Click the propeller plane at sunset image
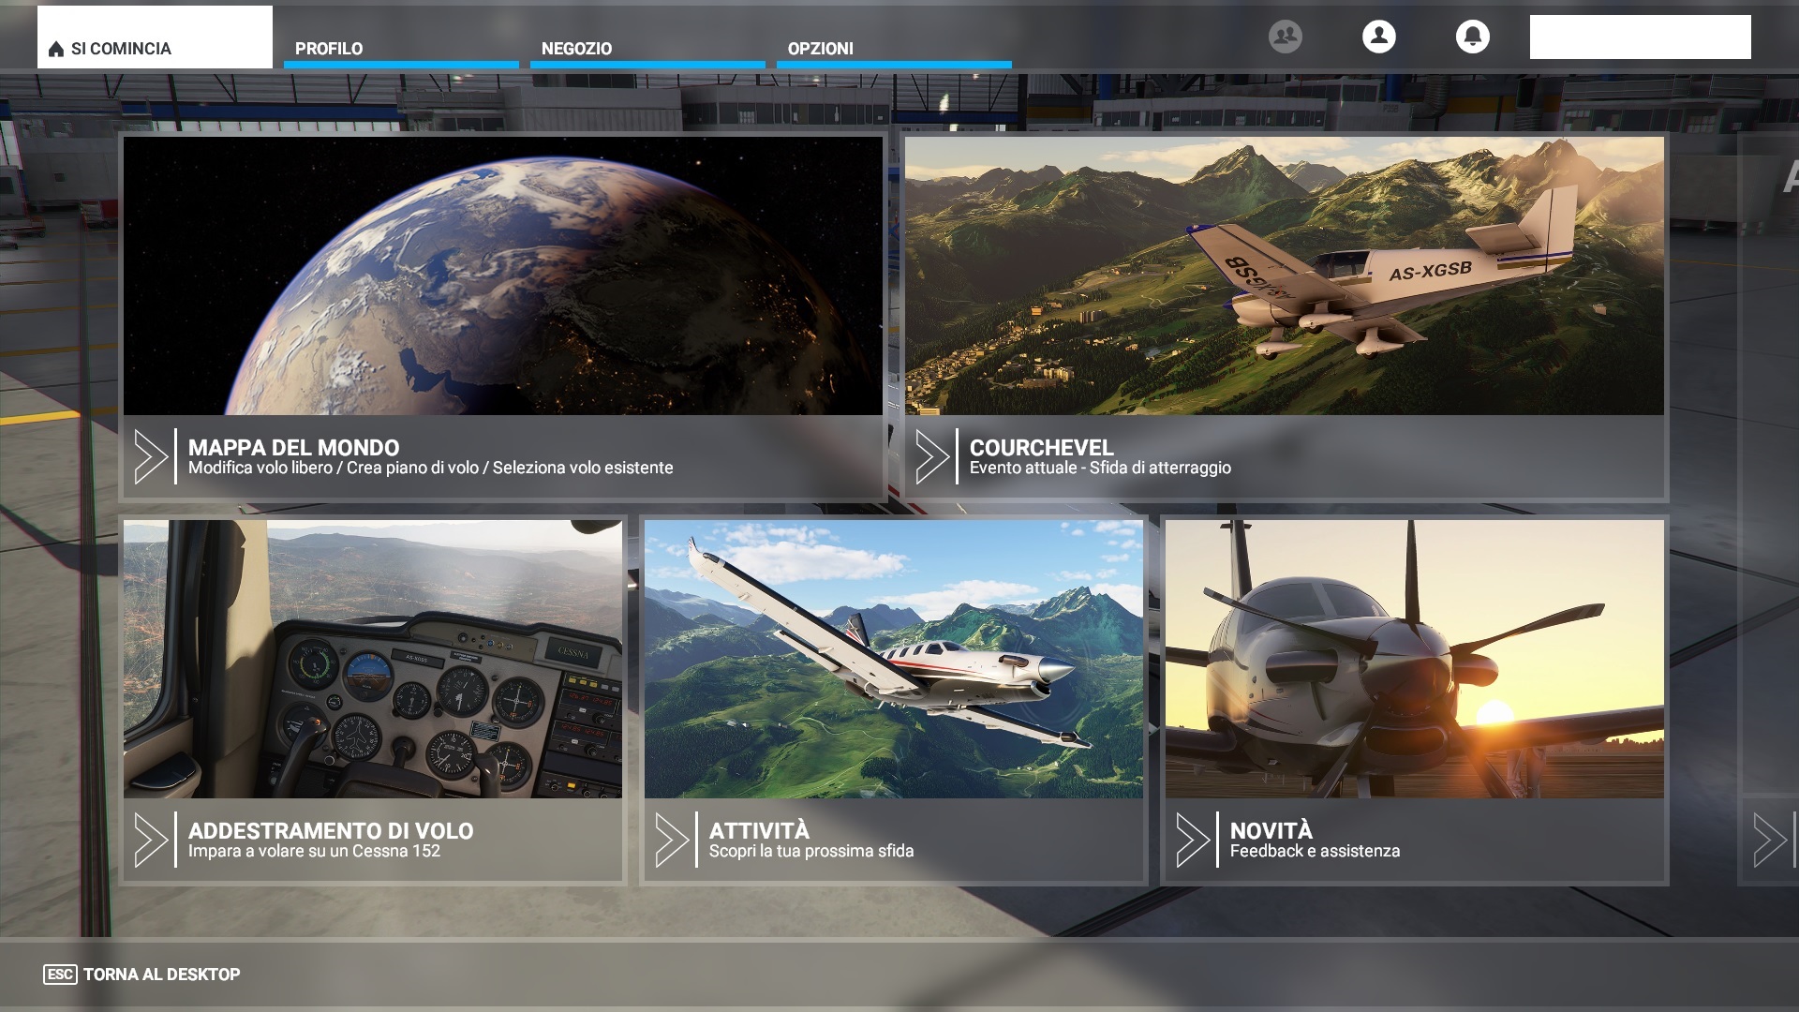This screenshot has width=1799, height=1012. [1415, 660]
